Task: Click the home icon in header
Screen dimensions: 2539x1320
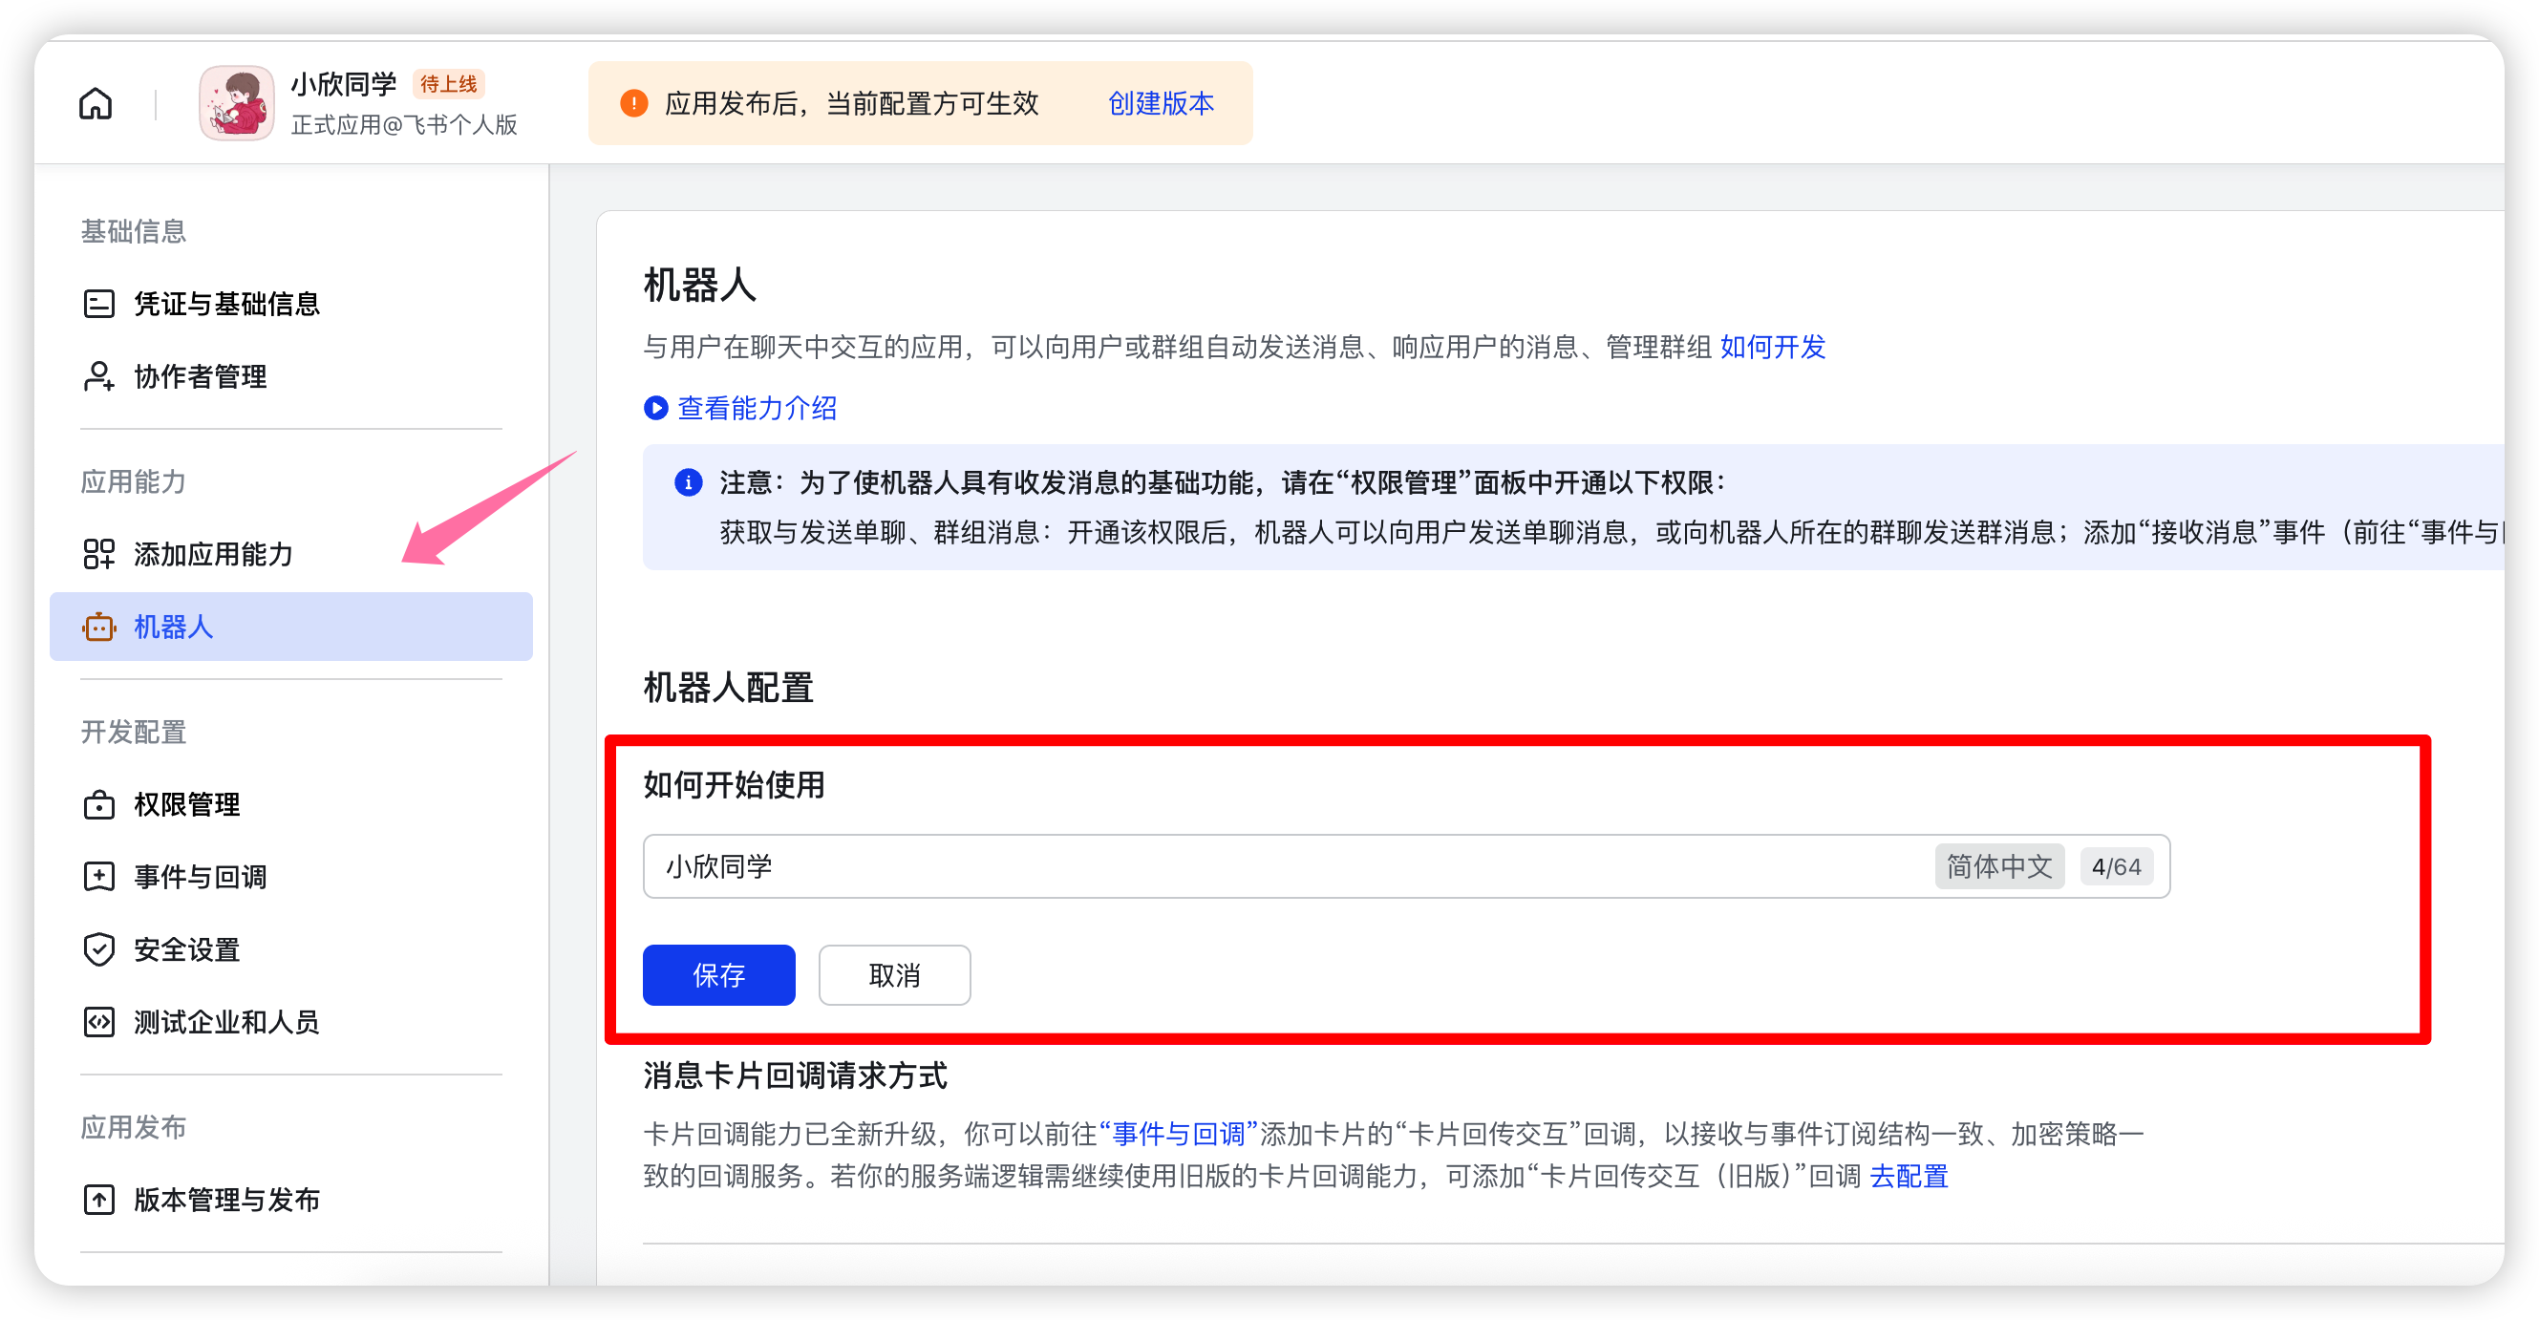Action: (96, 103)
